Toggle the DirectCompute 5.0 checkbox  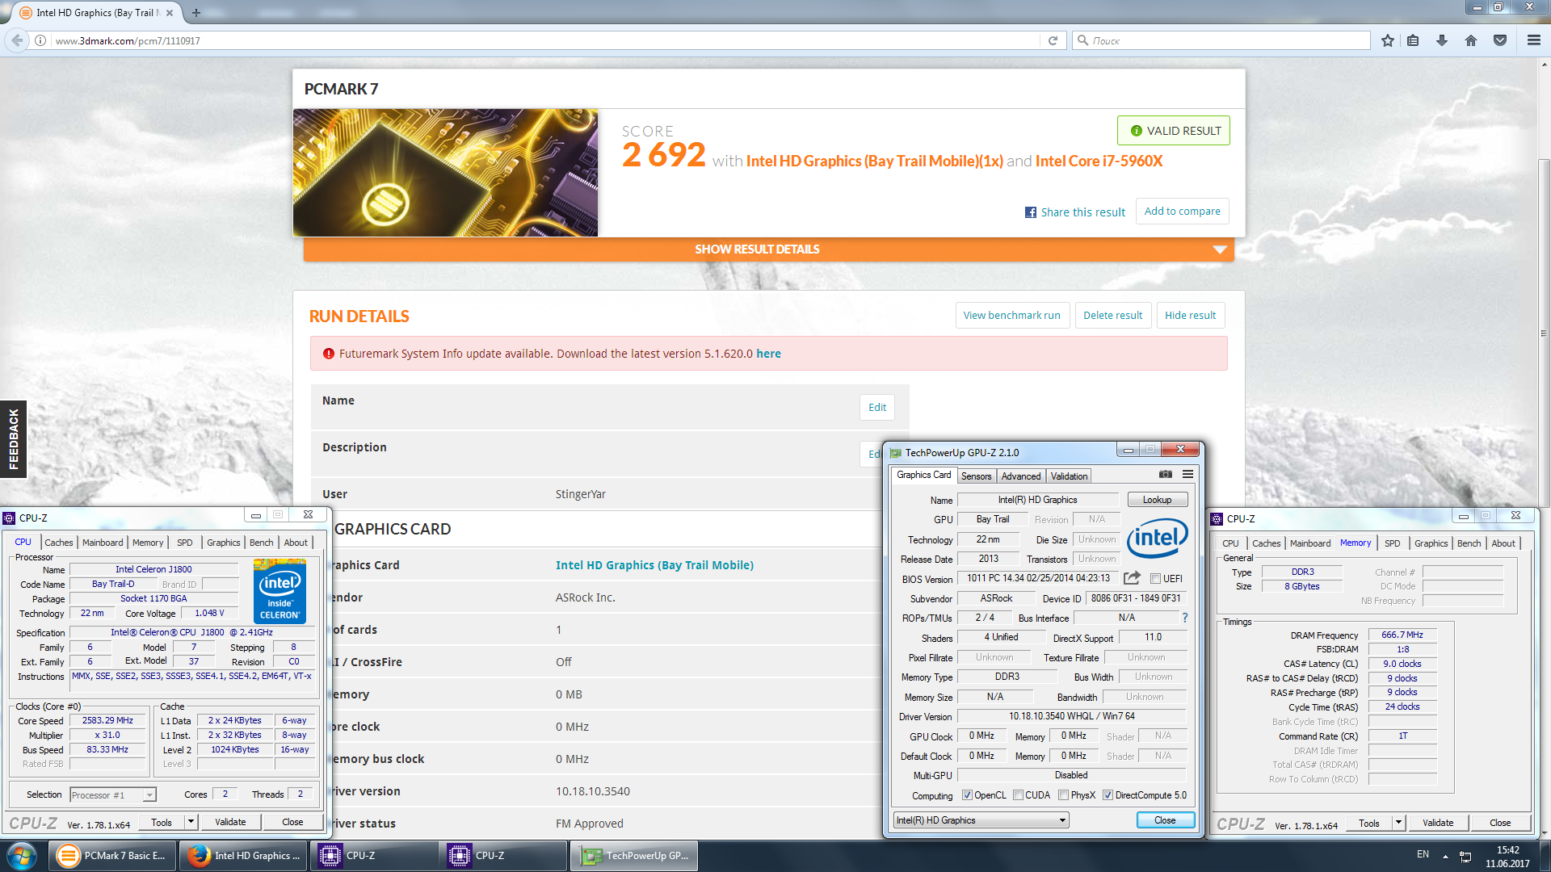point(1108,795)
